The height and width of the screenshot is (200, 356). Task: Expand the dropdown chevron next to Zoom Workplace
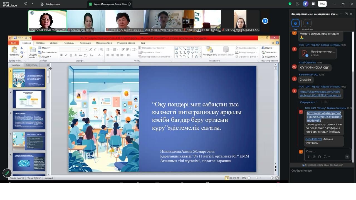pyautogui.click(x=33, y=4)
